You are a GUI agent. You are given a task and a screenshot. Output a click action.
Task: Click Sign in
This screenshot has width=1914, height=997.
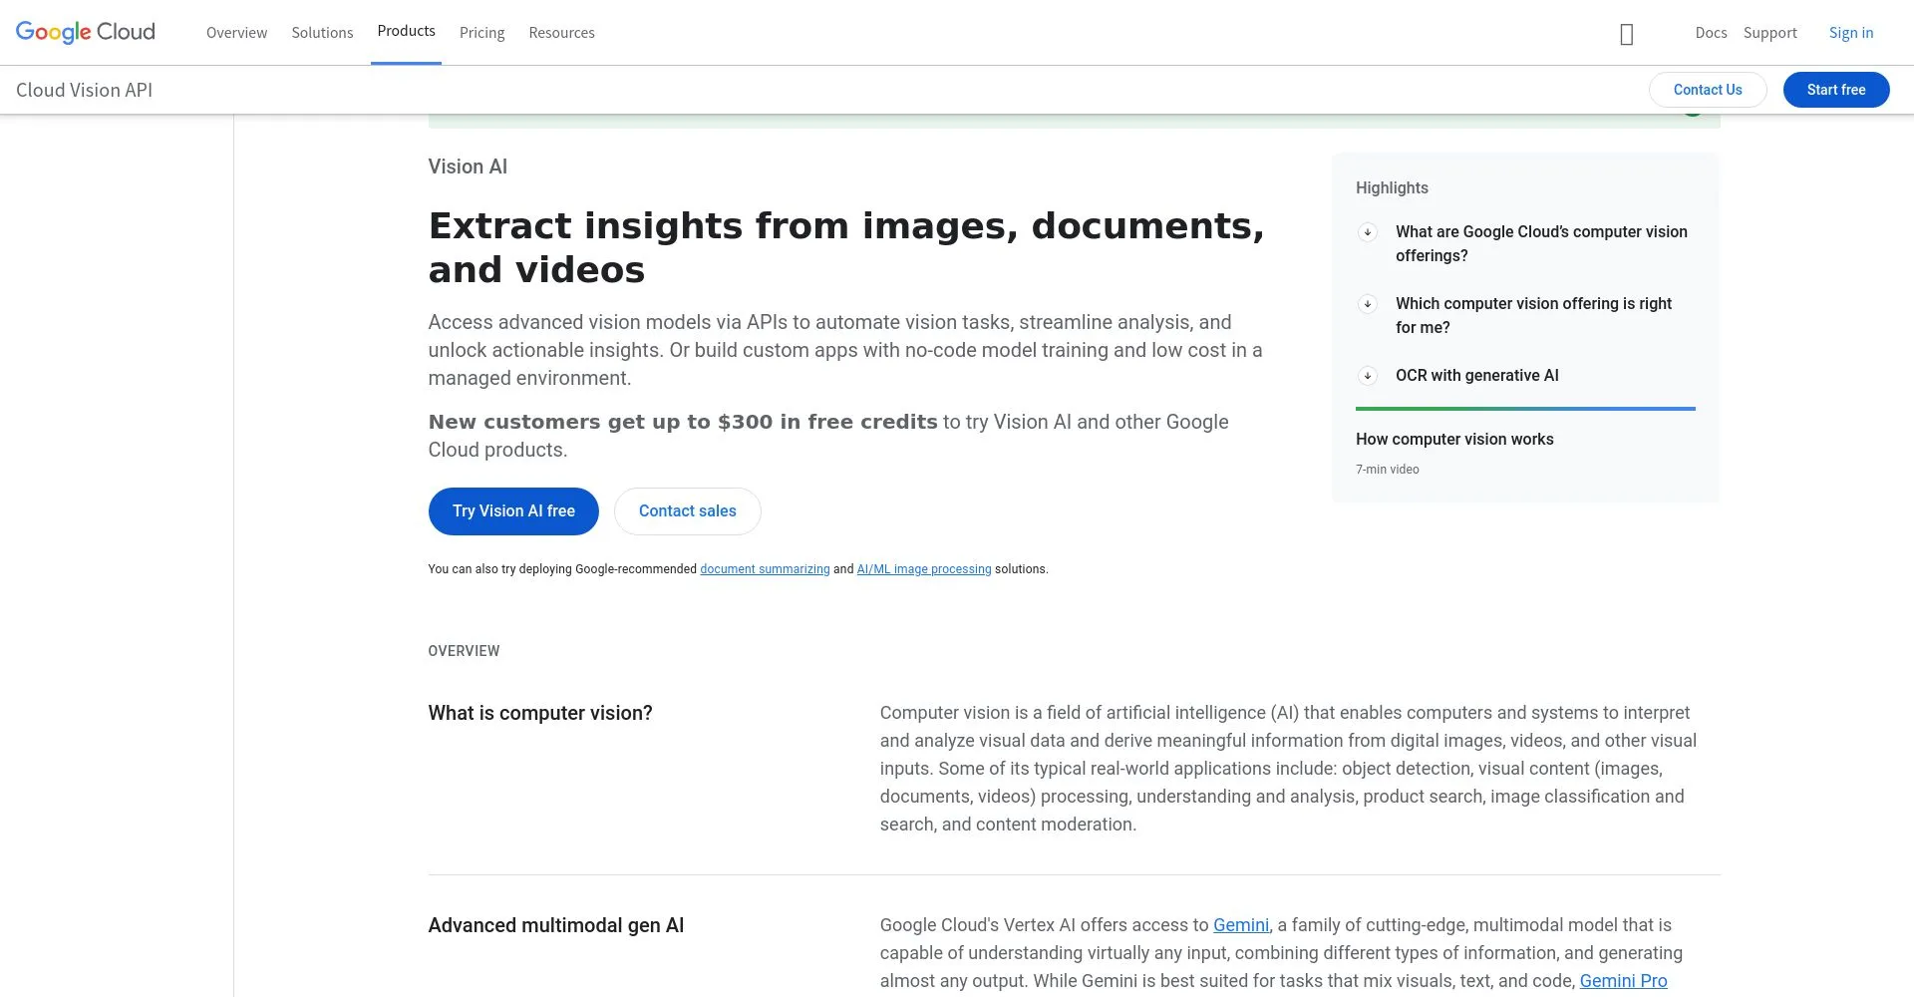point(1851,33)
